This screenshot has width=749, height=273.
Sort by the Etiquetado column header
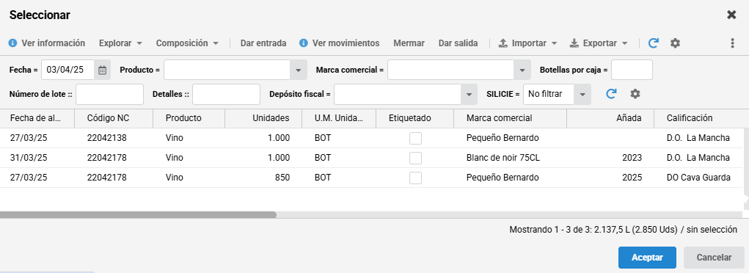tap(414, 118)
